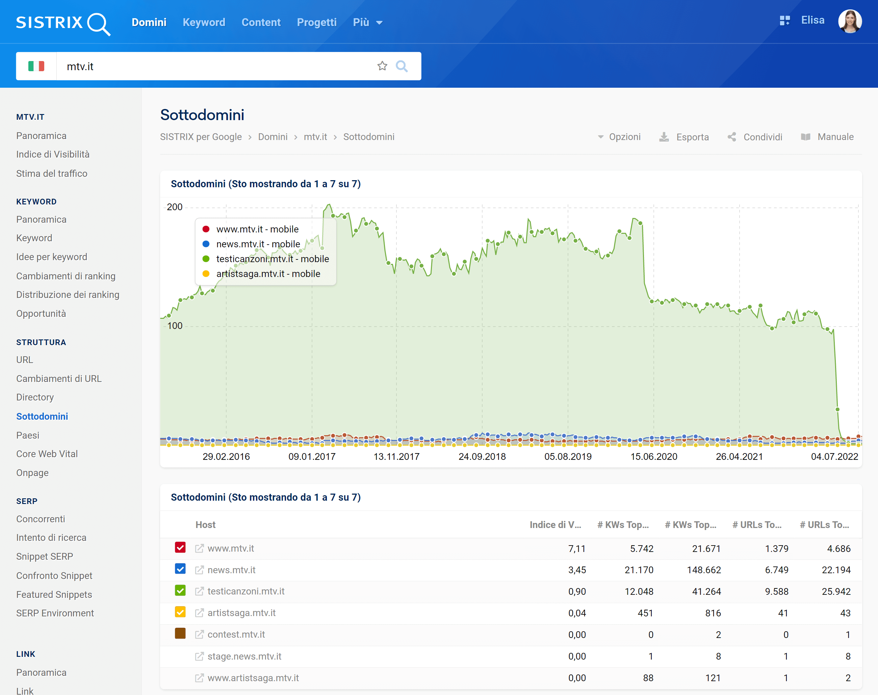Image resolution: width=878 pixels, height=695 pixels.
Task: Open external link icon for www.mtv.it
Action: (x=199, y=549)
